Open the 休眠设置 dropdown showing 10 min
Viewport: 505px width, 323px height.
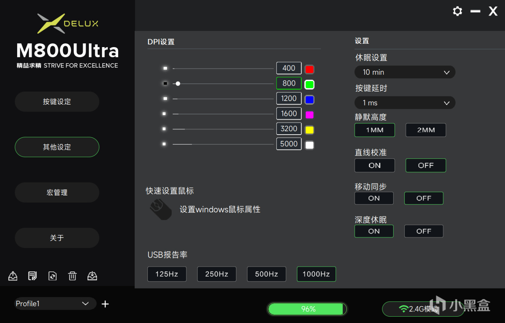tap(405, 72)
